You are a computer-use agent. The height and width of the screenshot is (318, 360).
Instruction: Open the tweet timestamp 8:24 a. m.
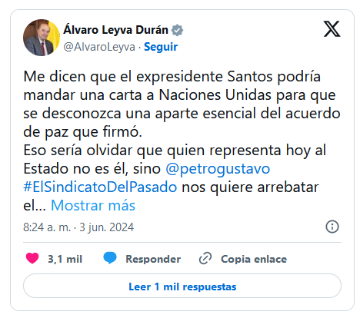tap(47, 227)
